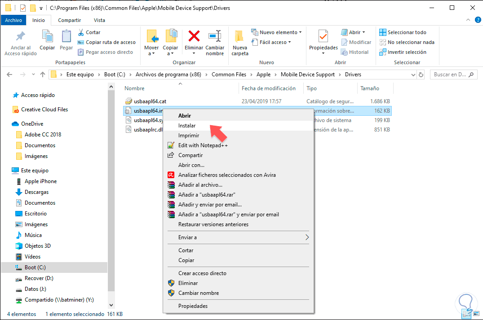Click the Copiar ribbon icon
The width and height of the screenshot is (483, 320).
tap(47, 37)
